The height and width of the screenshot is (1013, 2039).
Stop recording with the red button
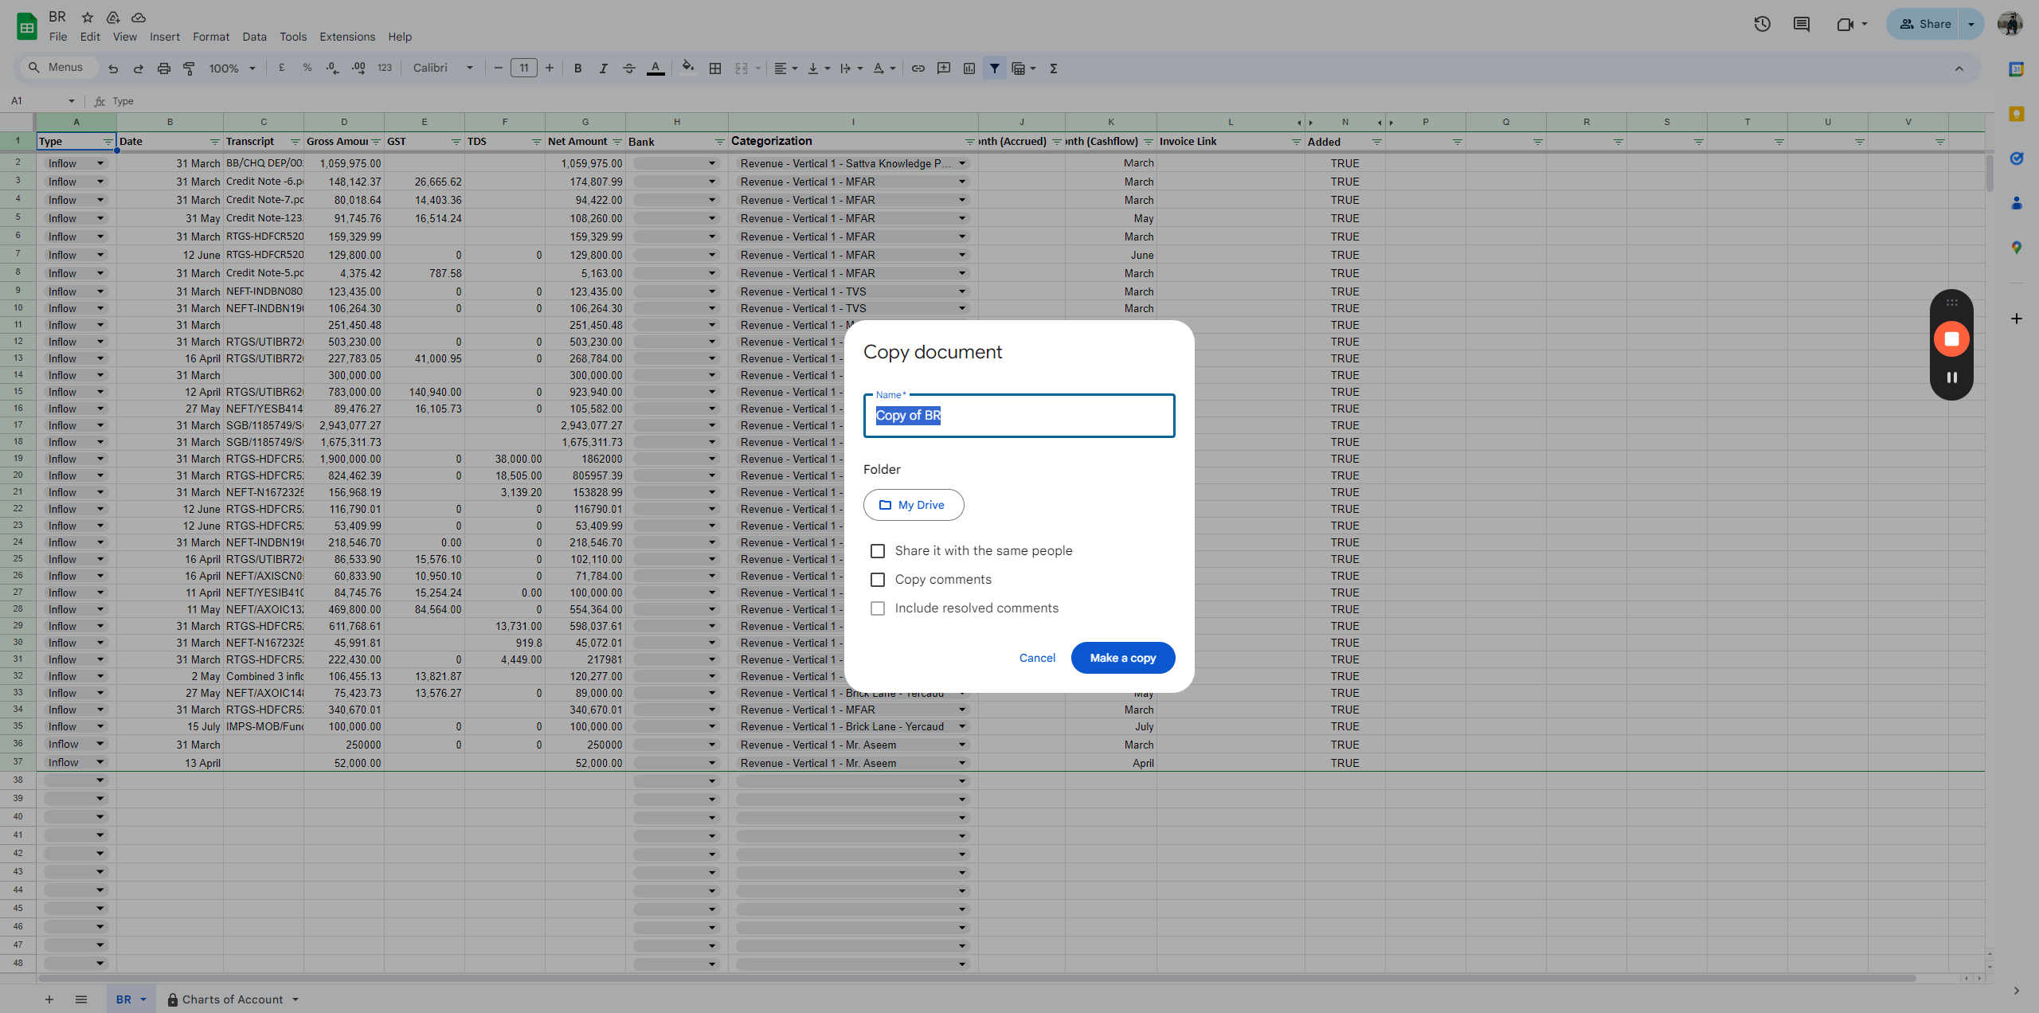coord(1951,339)
